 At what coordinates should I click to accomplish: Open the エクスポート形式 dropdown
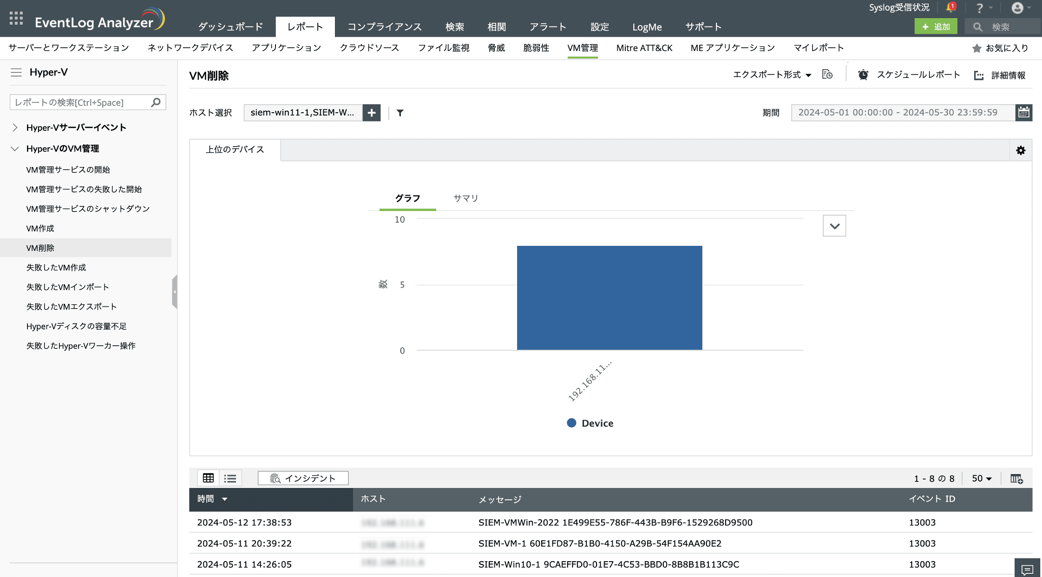tap(772, 75)
